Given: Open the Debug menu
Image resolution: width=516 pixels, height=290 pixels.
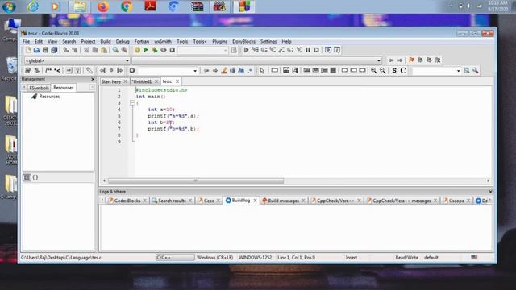Looking at the screenshot, I should 123,41.
